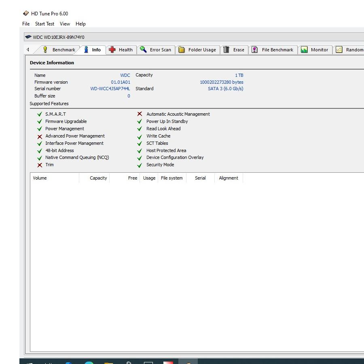
Task: Click the Serial column header
Action: (x=200, y=178)
